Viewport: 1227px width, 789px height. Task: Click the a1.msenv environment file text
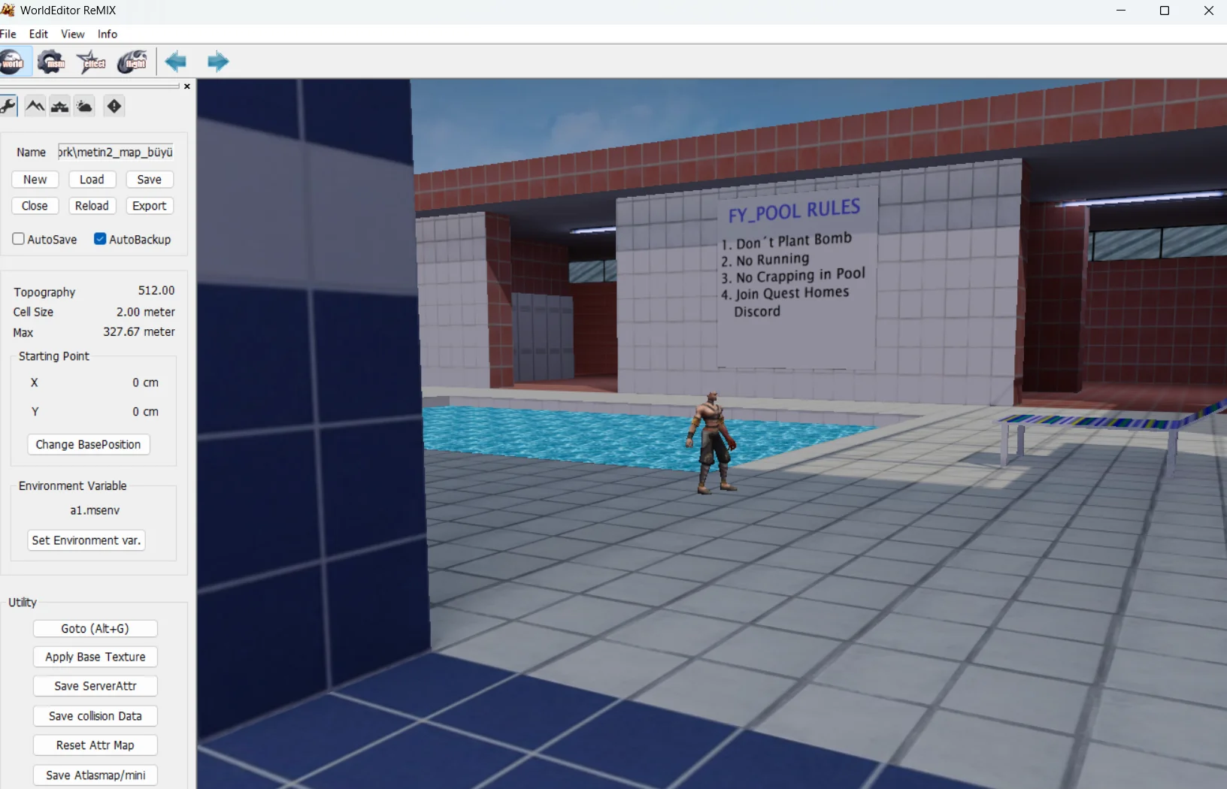(95, 510)
